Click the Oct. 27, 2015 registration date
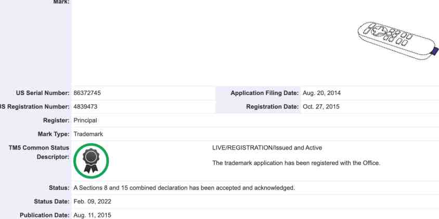Image resolution: width=439 pixels, height=219 pixels. [321, 107]
